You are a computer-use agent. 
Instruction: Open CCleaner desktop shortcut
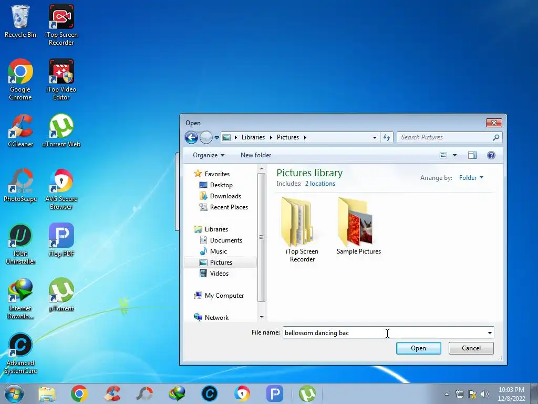(20, 130)
